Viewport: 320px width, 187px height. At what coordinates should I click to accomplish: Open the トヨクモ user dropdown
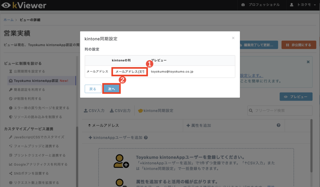pyautogui.click(x=303, y=5)
